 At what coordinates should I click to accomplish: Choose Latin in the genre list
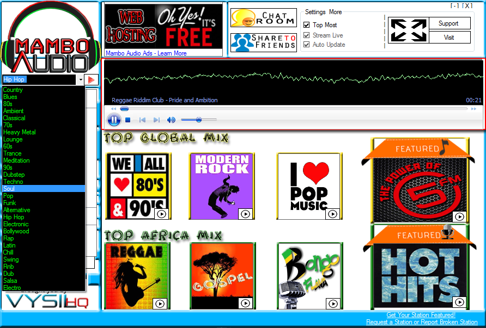tap(44, 245)
